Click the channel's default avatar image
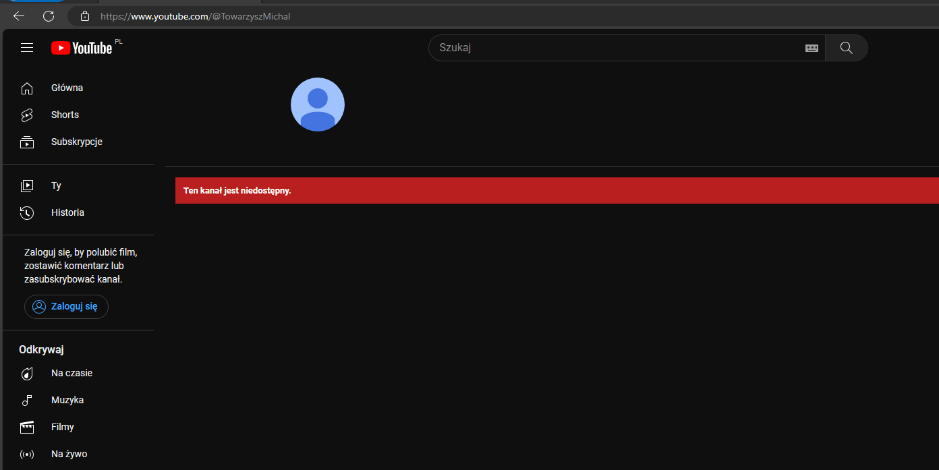 [x=318, y=105]
